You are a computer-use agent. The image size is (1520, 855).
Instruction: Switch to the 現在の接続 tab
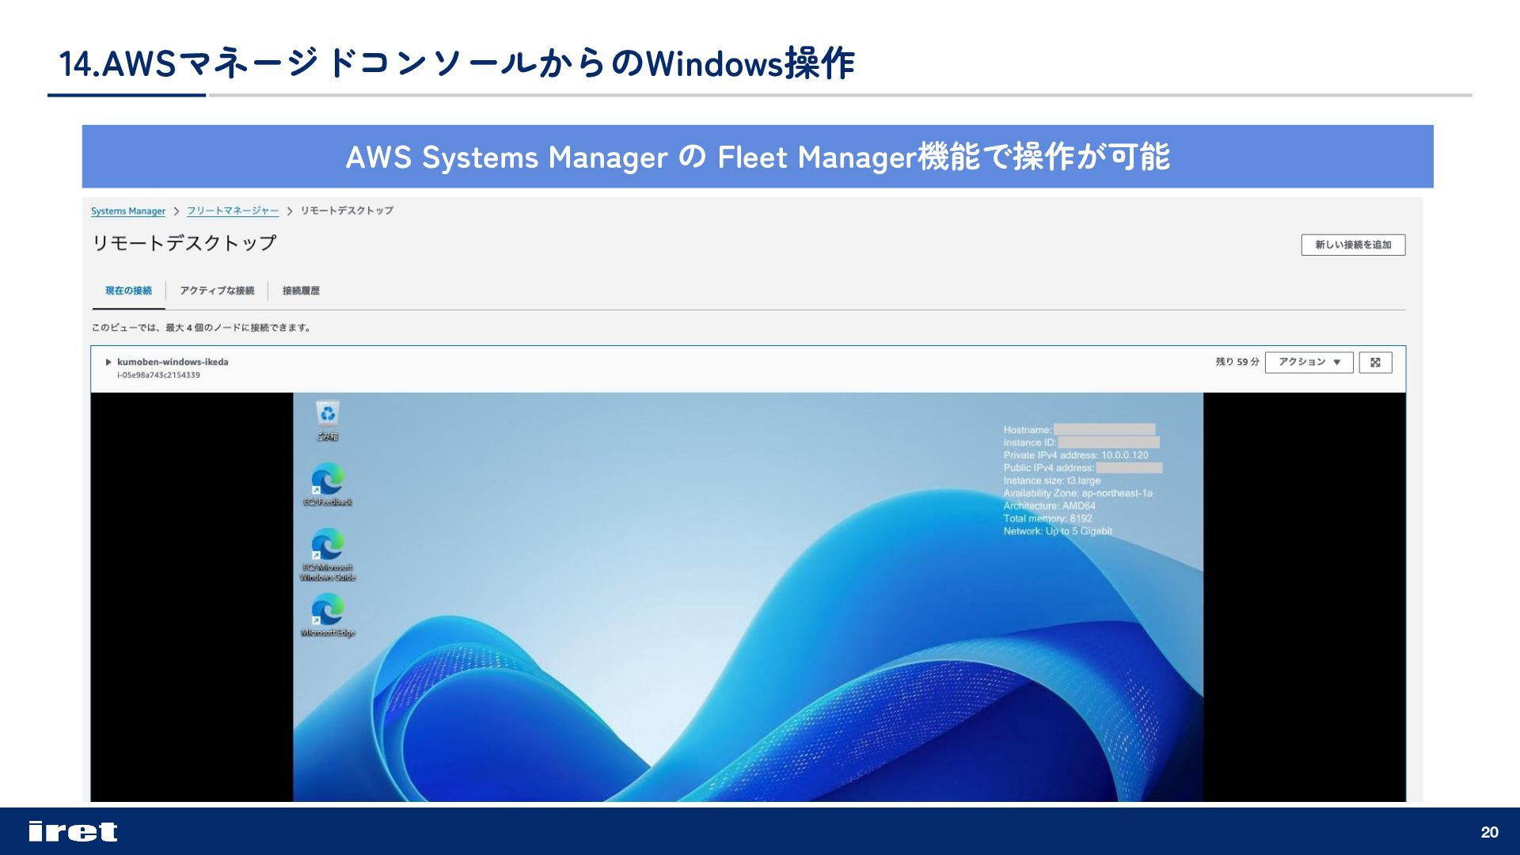click(128, 291)
